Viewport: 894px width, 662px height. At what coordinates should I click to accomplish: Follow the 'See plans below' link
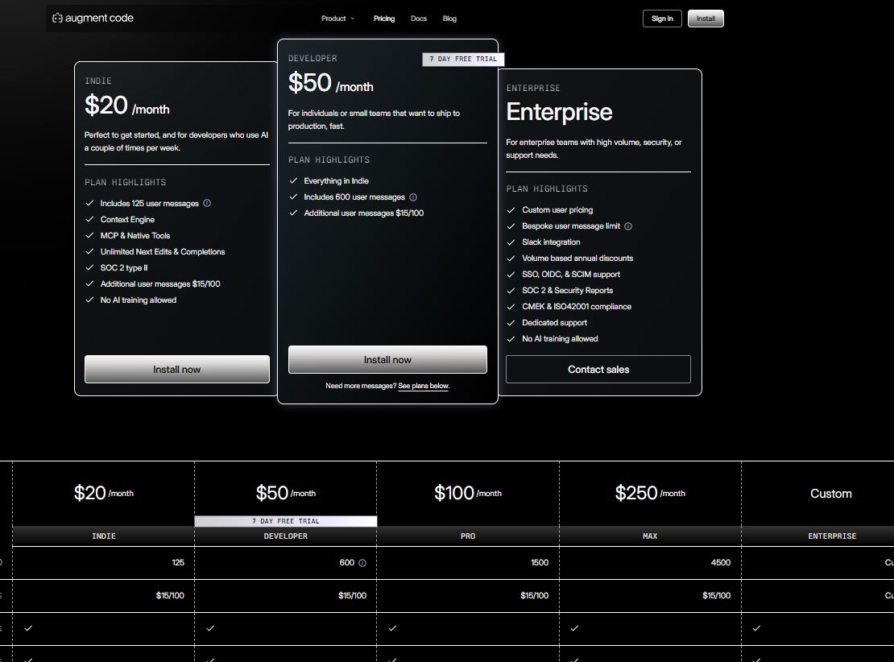point(424,387)
